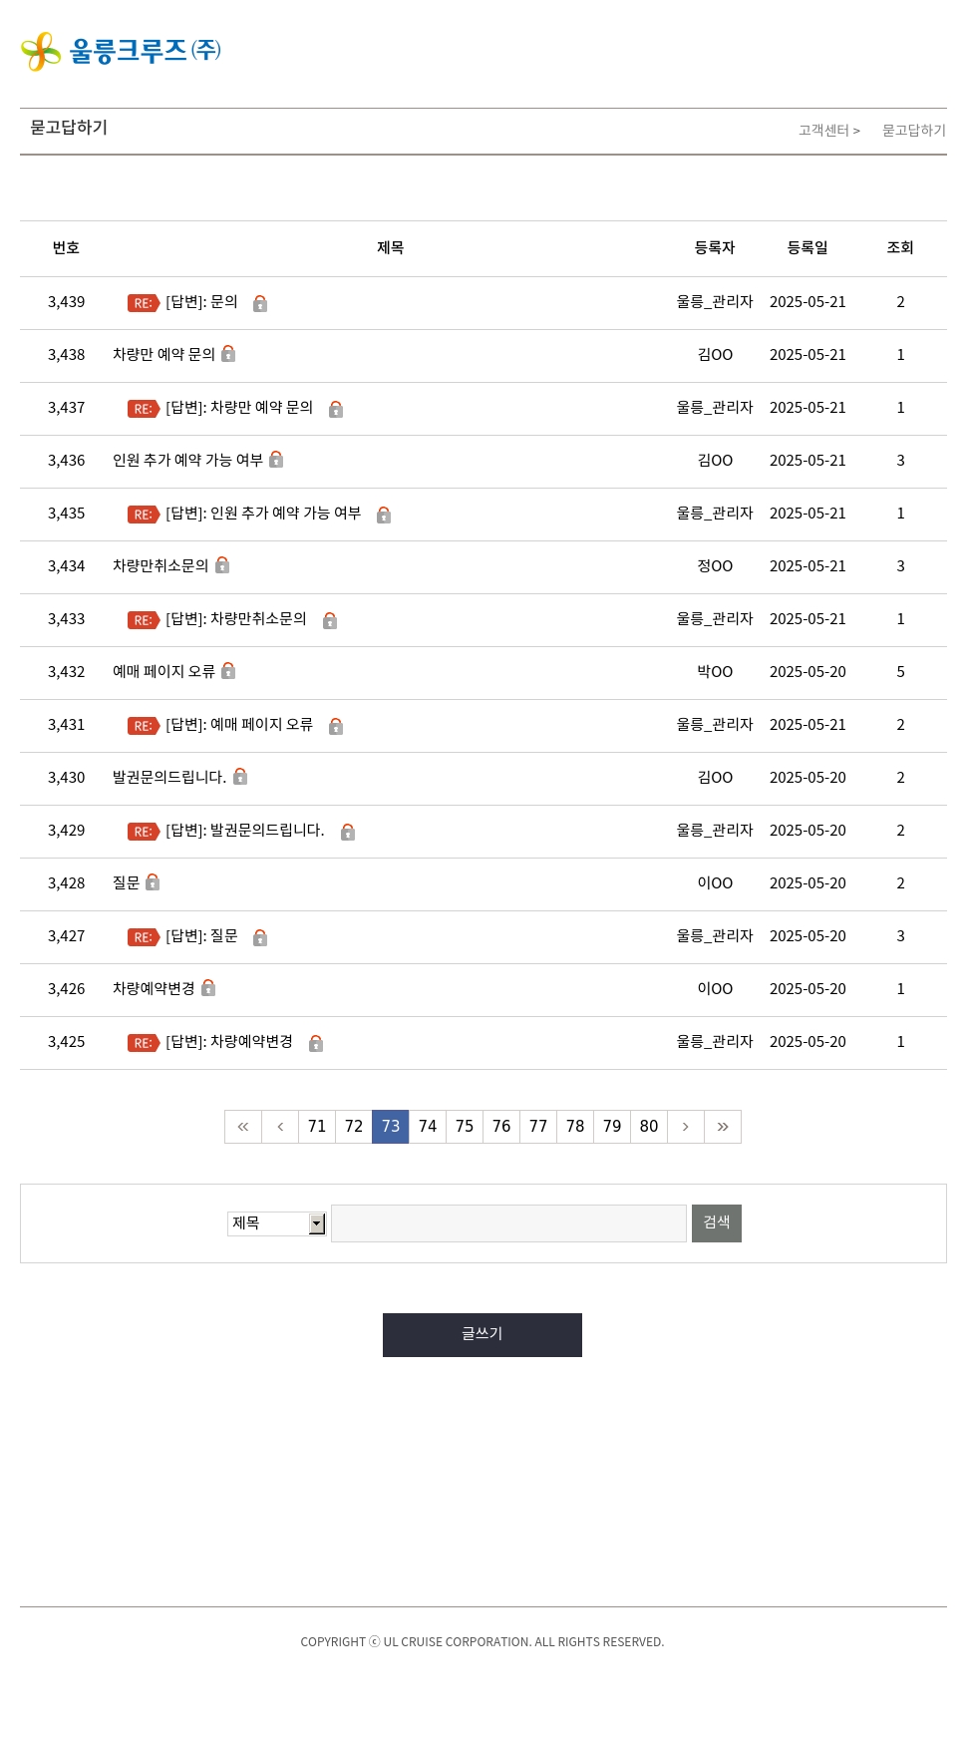Viewport: 967px width, 1737px height.
Task: Click lock icon beside 인원 추가 예약 가능 여부
Action: 276,460
